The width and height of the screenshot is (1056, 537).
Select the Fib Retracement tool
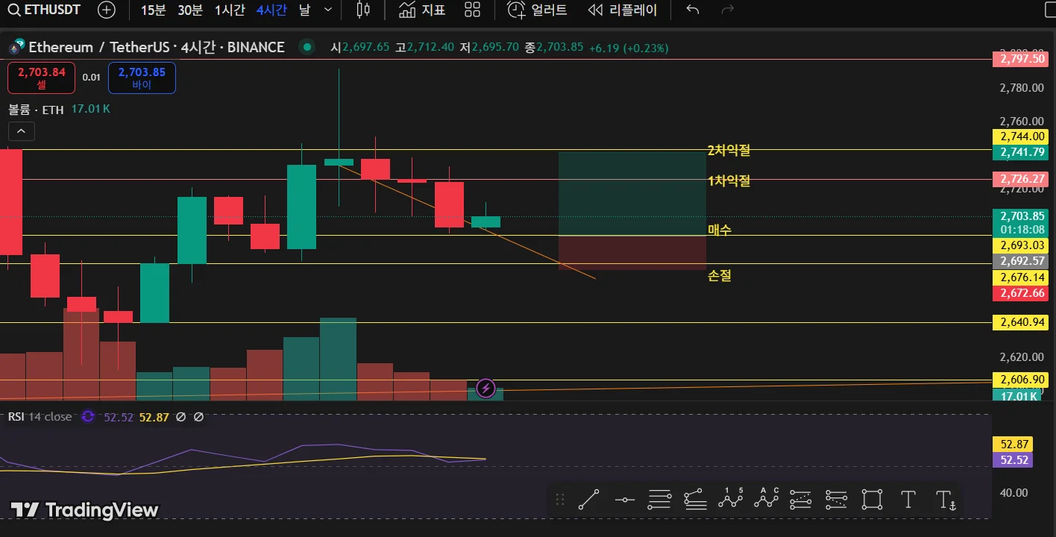(x=659, y=500)
